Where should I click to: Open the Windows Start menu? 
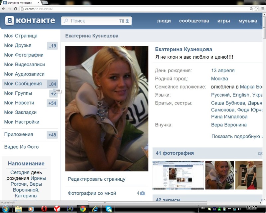[6, 209]
